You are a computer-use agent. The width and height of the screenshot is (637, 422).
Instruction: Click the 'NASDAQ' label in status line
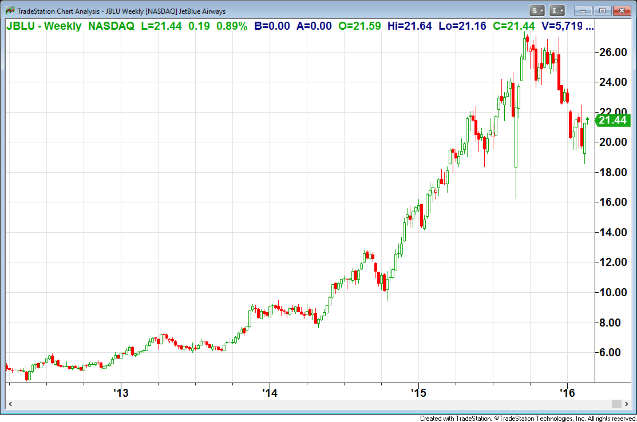click(111, 26)
